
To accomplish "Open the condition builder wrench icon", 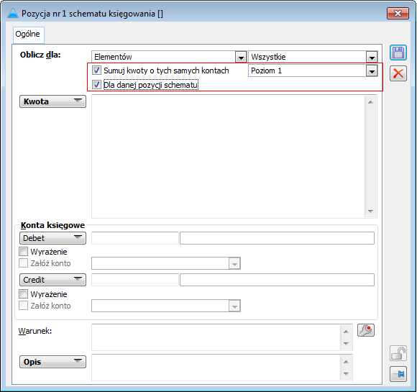I will click(x=366, y=330).
